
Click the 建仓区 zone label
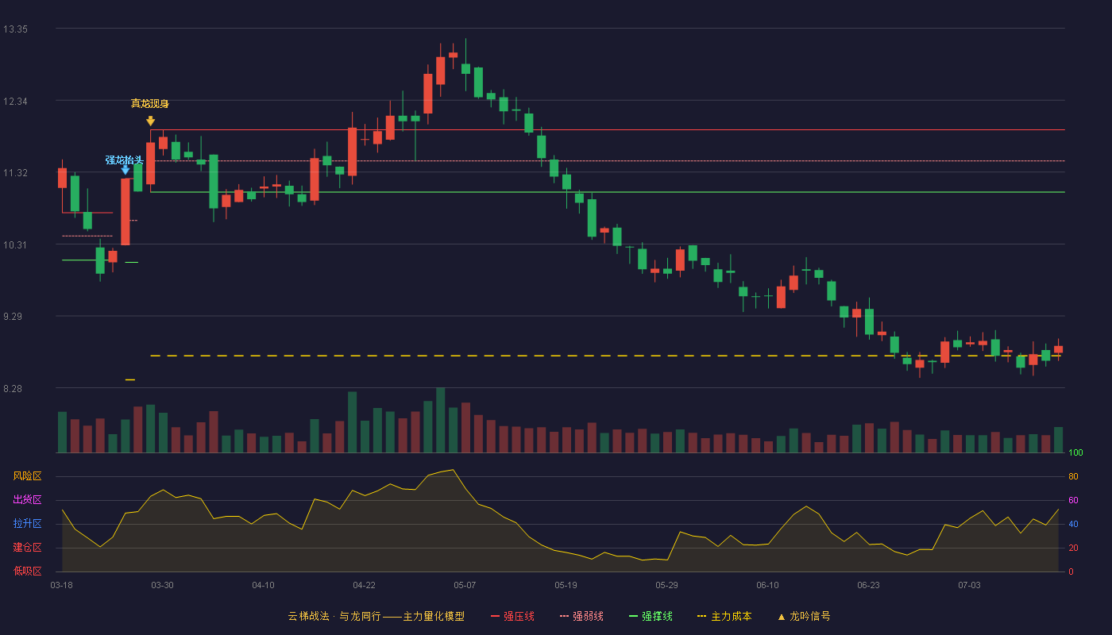coord(28,548)
